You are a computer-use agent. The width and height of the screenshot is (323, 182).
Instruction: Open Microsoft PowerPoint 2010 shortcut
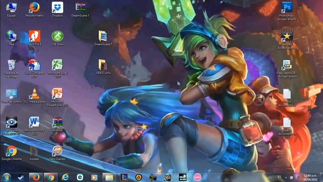58,98
